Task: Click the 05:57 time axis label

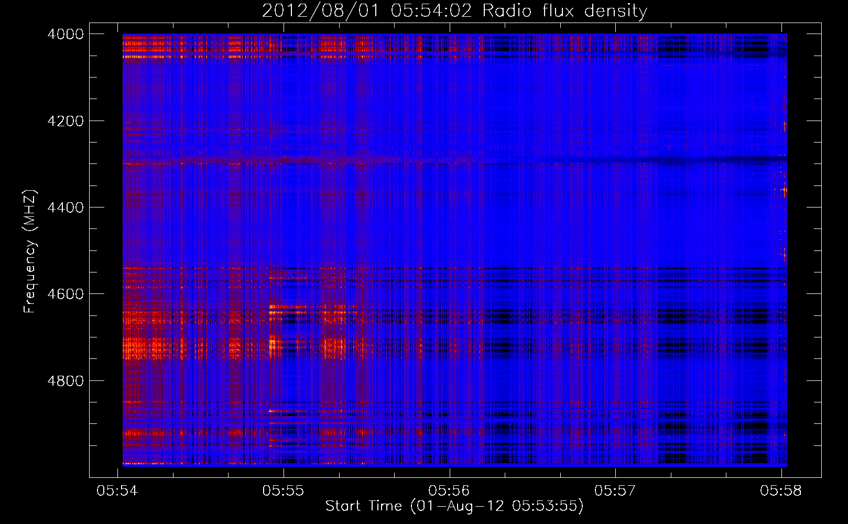Action: pos(615,490)
